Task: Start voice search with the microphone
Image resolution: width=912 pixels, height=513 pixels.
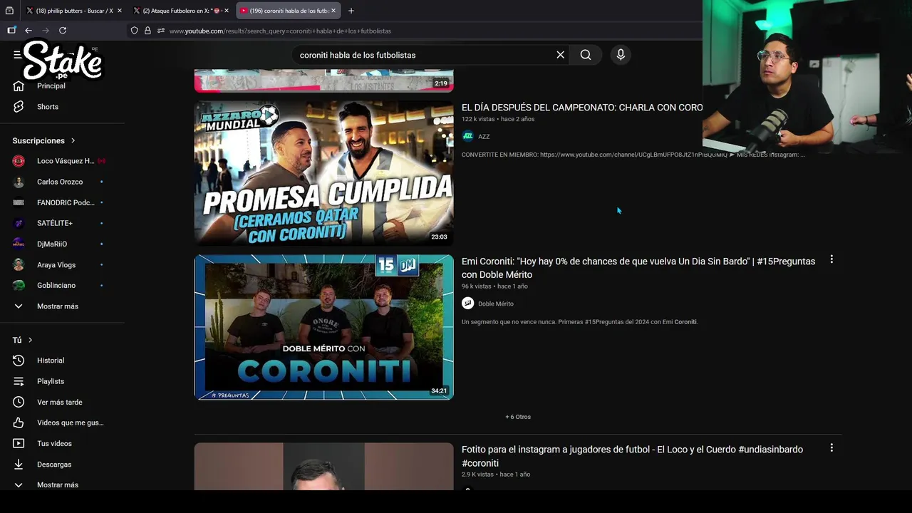Action: [x=621, y=55]
